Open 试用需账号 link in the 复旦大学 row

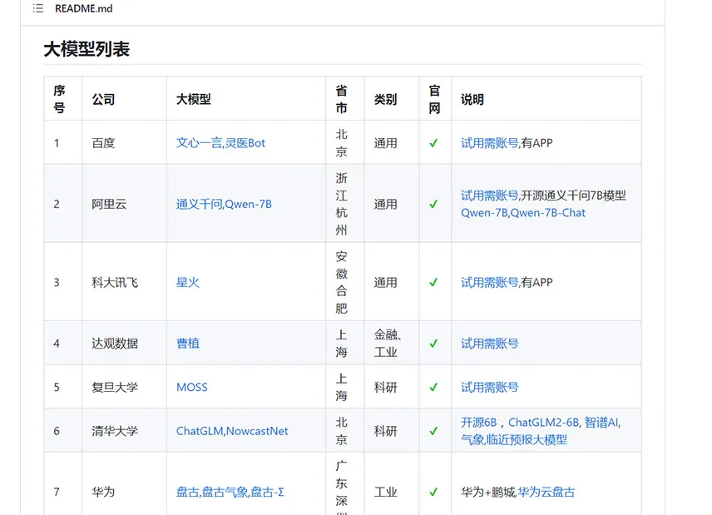coord(489,387)
